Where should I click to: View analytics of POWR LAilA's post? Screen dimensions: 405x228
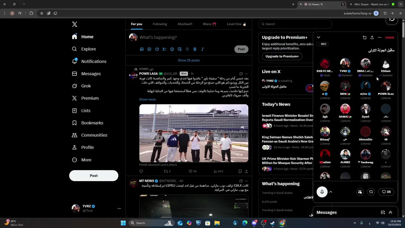point(218,171)
